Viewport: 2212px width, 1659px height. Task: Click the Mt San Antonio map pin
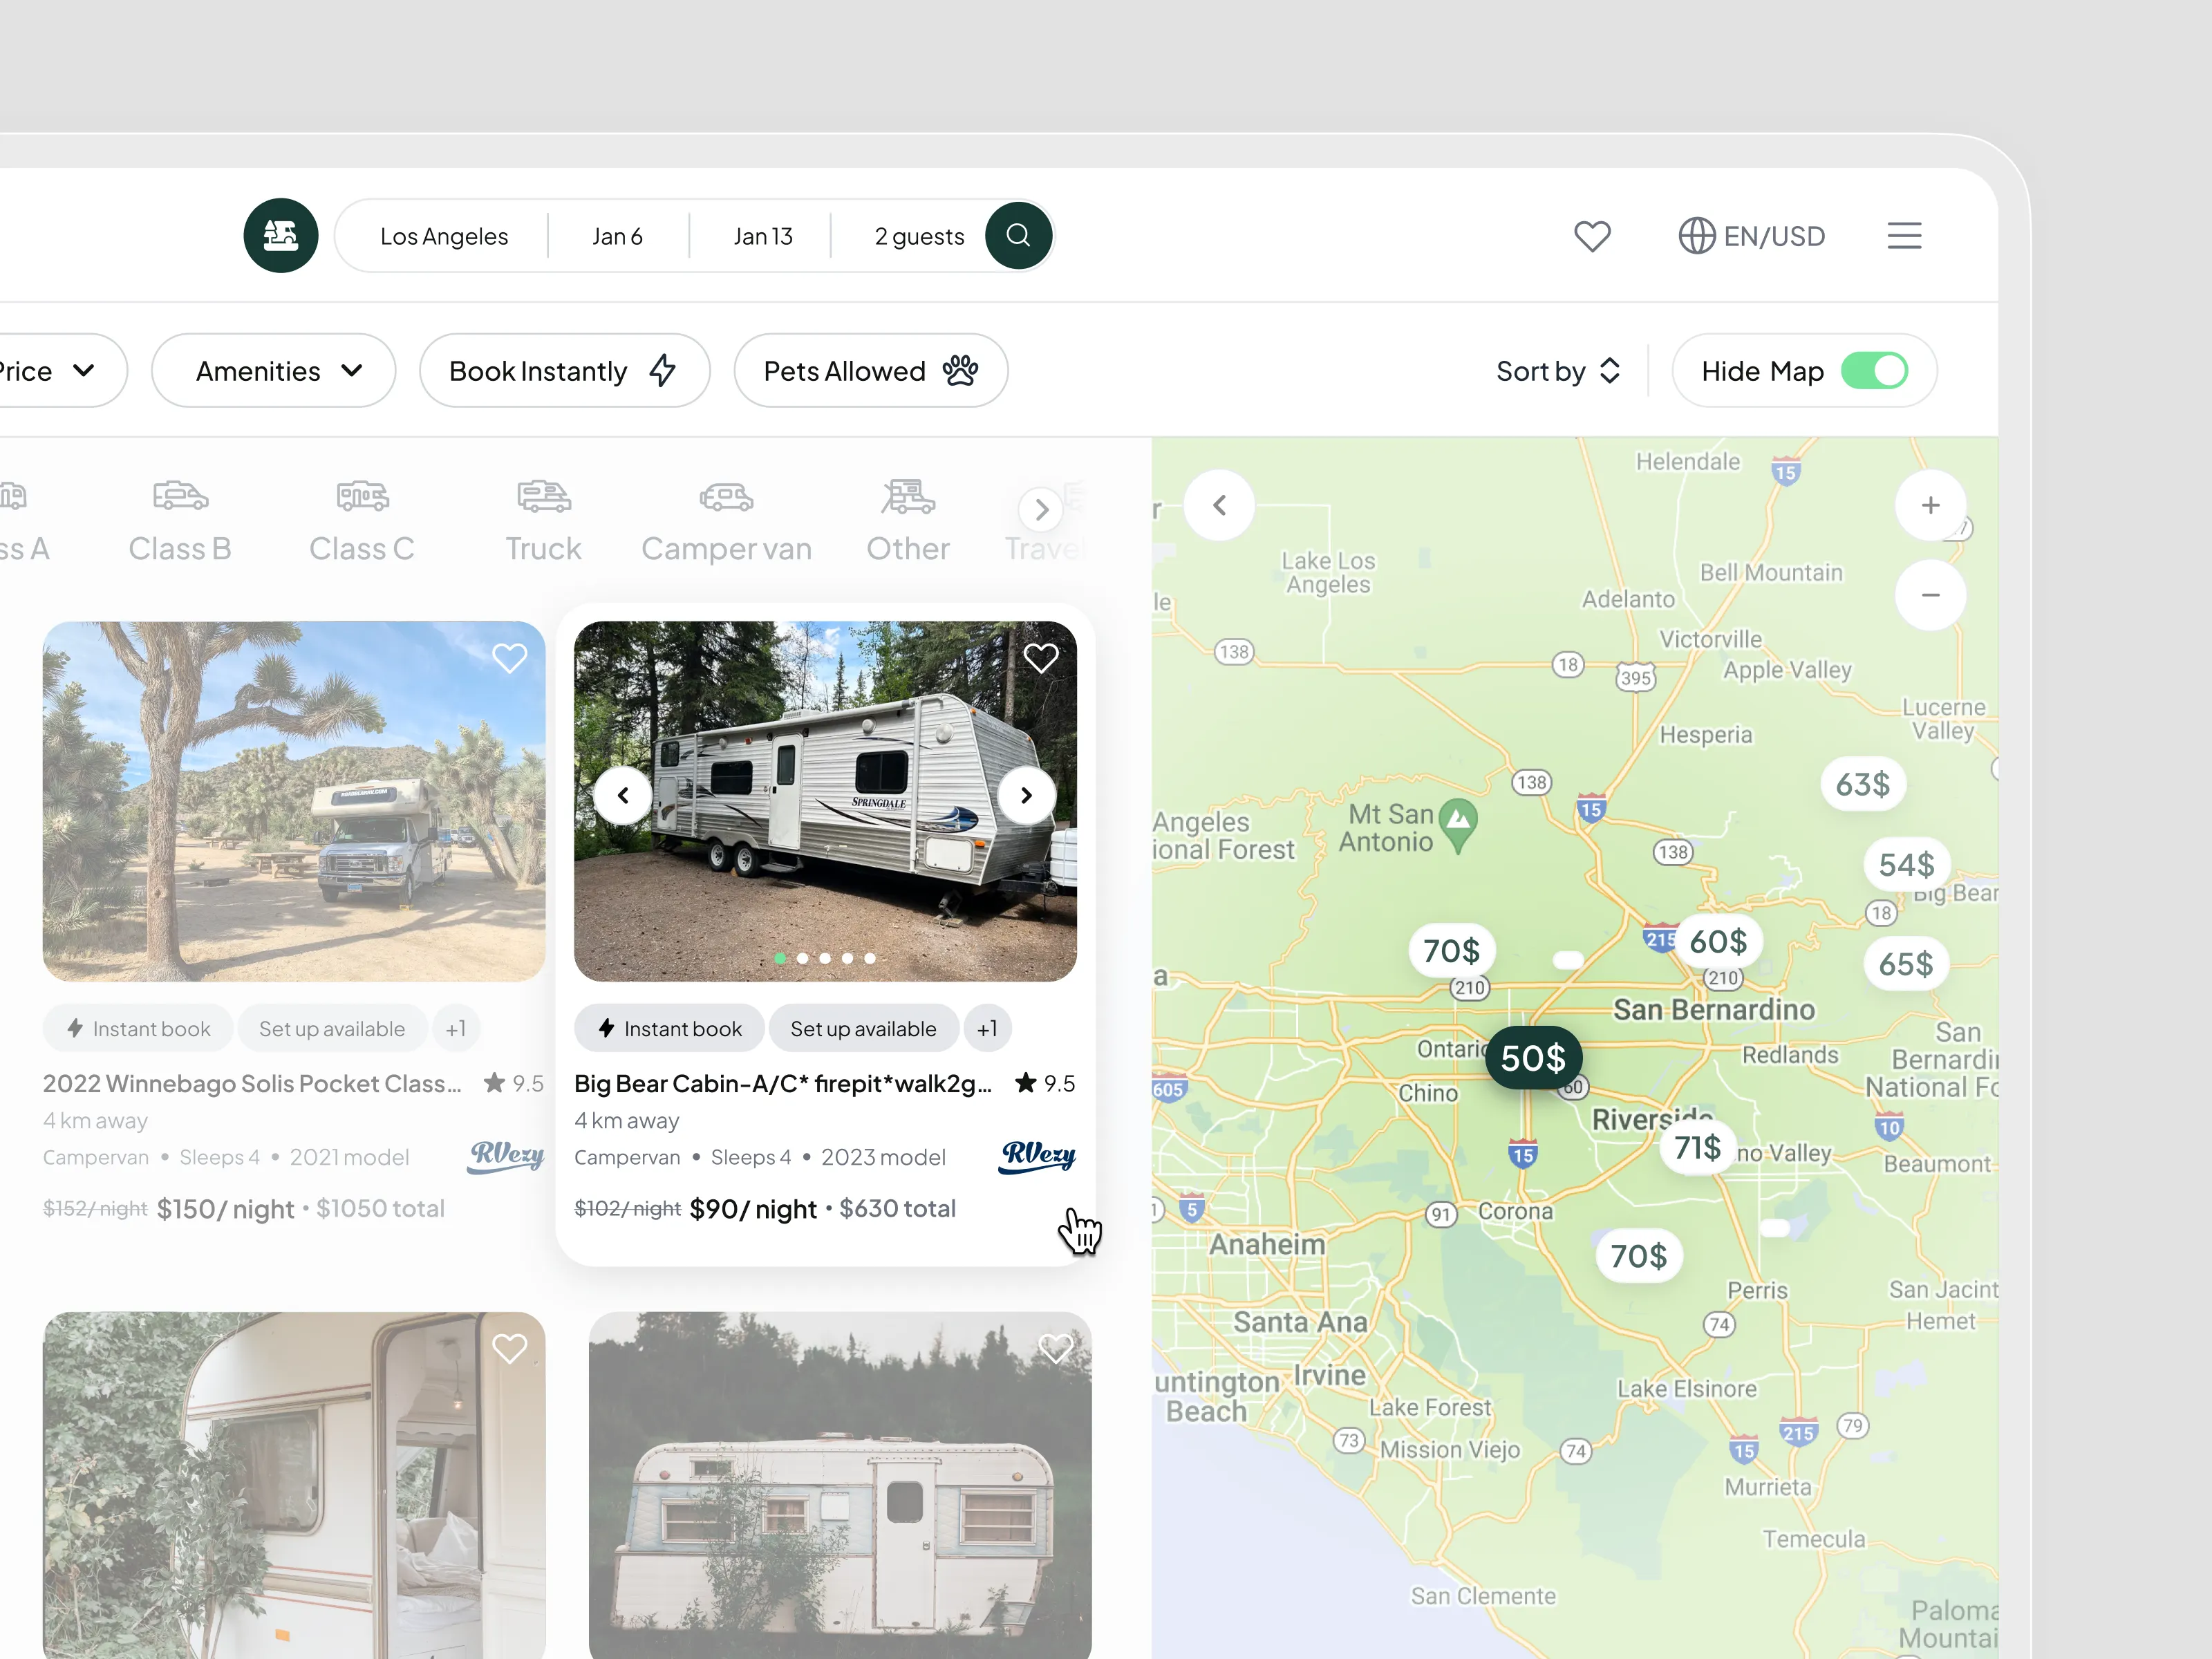point(1459,825)
